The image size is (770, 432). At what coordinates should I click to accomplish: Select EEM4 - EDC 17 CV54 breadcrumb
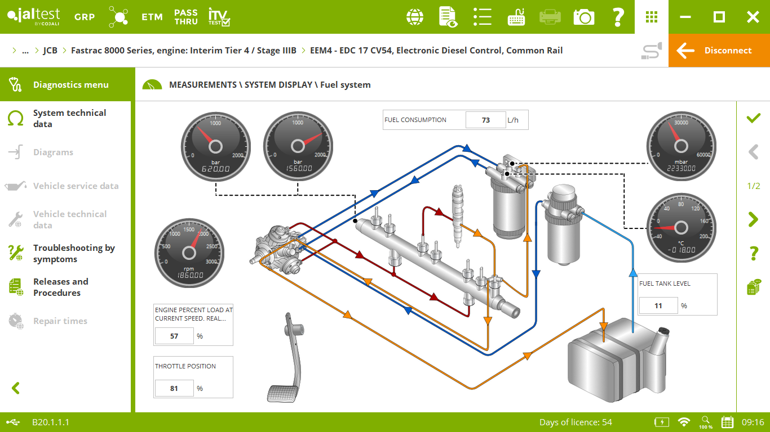click(436, 51)
